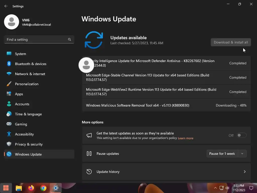Open Accounts settings
Viewport: 257px width, 193px height.
pyautogui.click(x=39, y=104)
